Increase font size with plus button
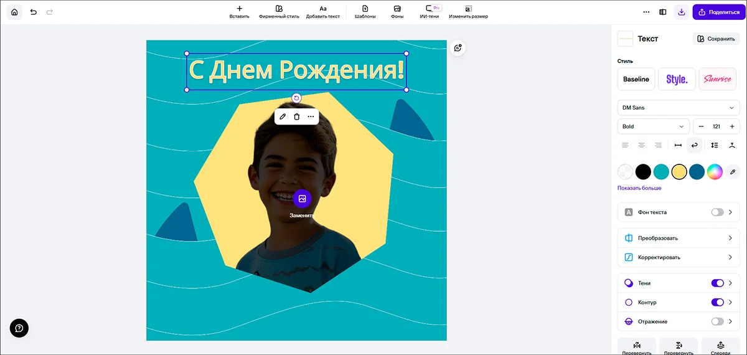This screenshot has width=747, height=355. point(732,126)
